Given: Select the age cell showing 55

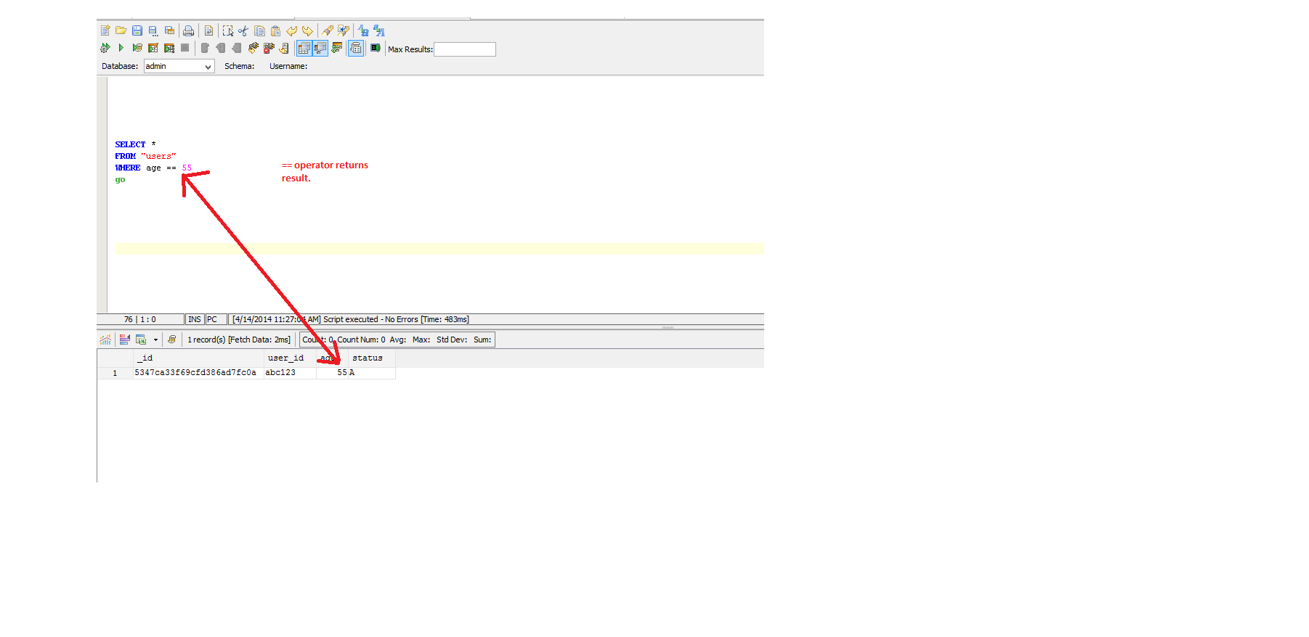Looking at the screenshot, I should coord(332,373).
